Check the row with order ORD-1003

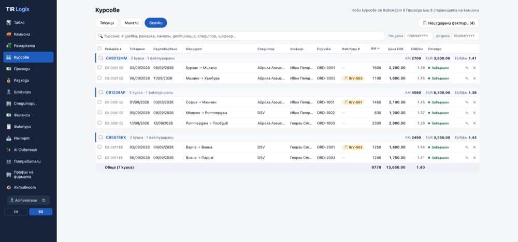coord(99,123)
